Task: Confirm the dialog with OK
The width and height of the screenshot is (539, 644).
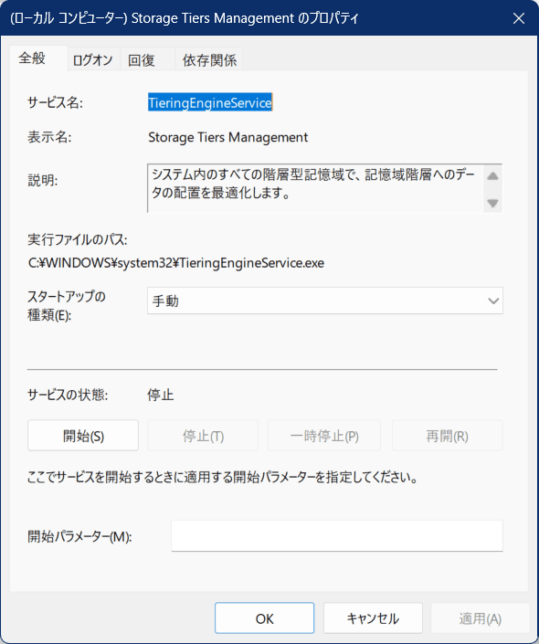Action: pos(265,618)
